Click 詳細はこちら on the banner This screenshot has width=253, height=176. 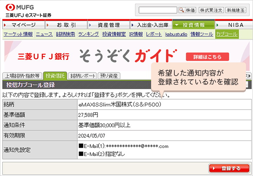(207, 57)
